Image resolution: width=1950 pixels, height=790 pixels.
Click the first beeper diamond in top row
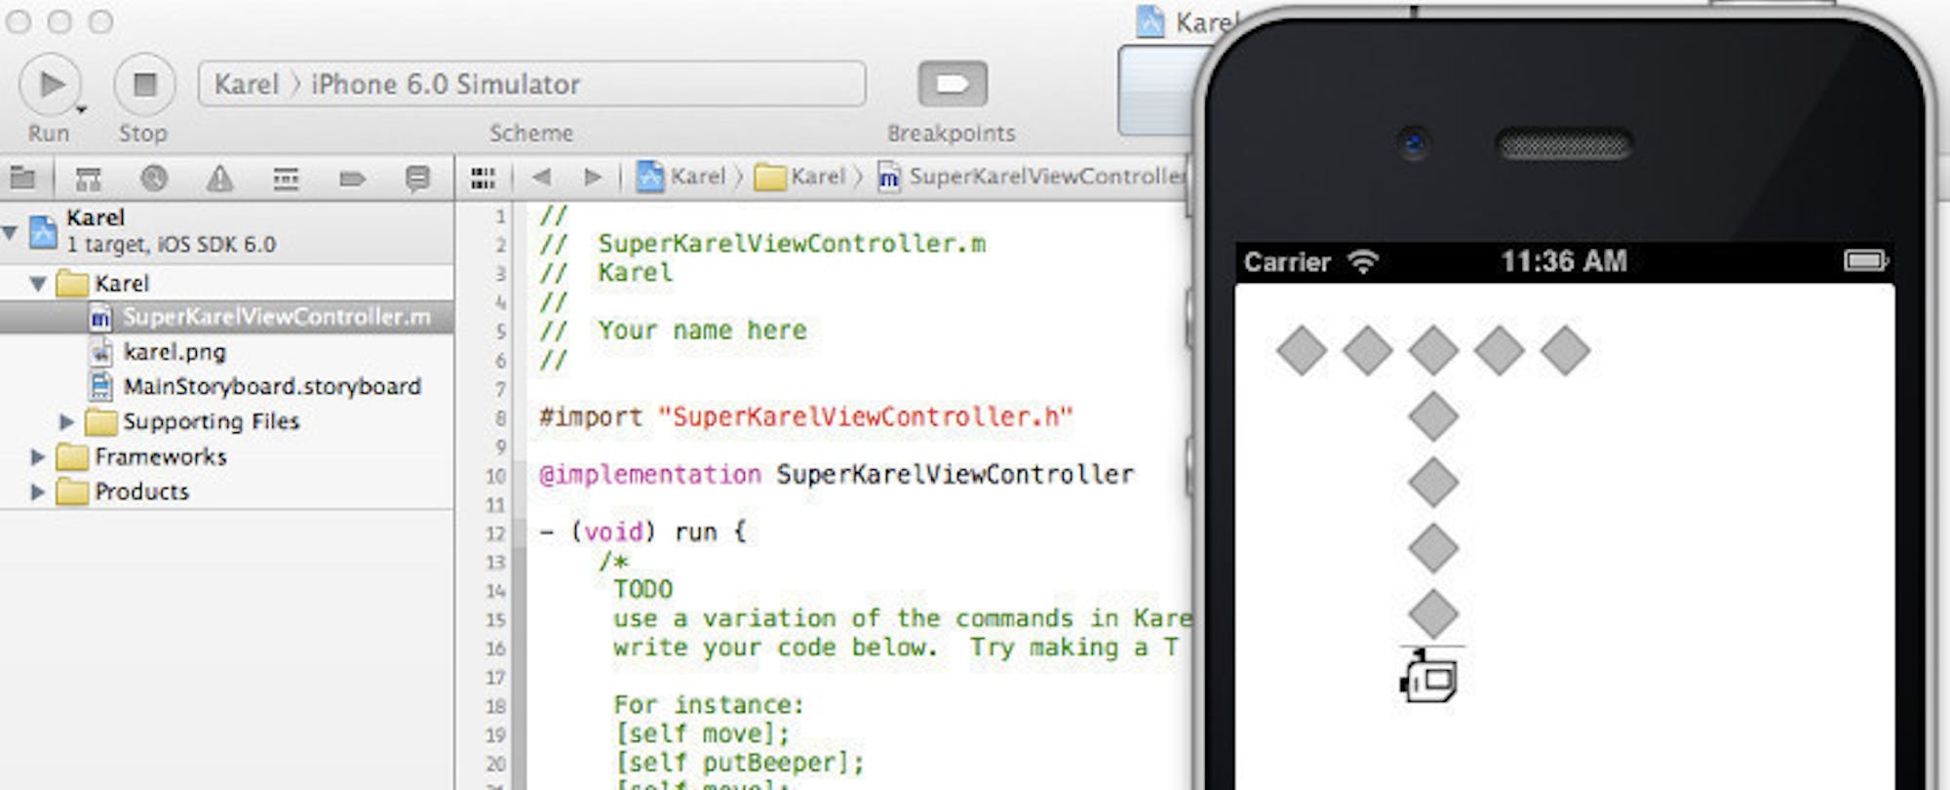click(1302, 351)
